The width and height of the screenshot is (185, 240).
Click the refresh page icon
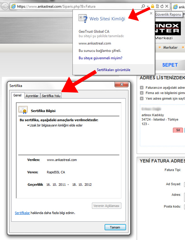coord(162,6)
